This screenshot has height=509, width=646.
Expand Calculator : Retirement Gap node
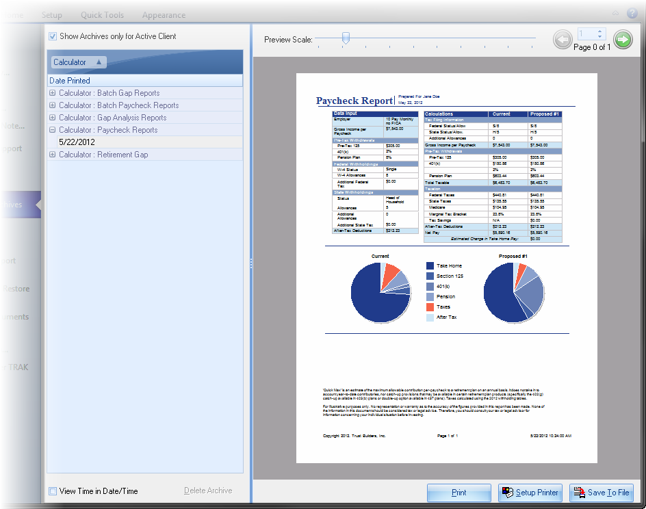[x=53, y=155]
